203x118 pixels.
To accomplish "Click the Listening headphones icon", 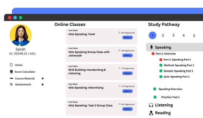I will pyautogui.click(x=151, y=105).
